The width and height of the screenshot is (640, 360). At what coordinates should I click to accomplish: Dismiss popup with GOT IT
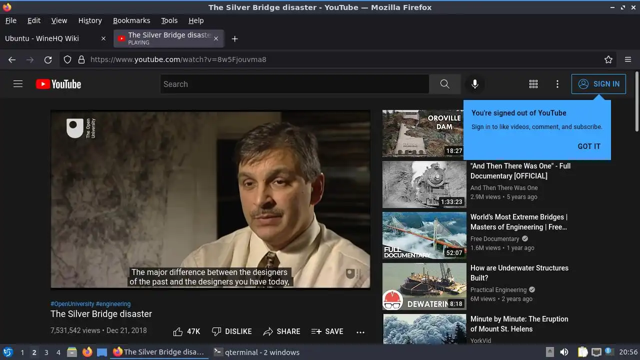(x=589, y=146)
